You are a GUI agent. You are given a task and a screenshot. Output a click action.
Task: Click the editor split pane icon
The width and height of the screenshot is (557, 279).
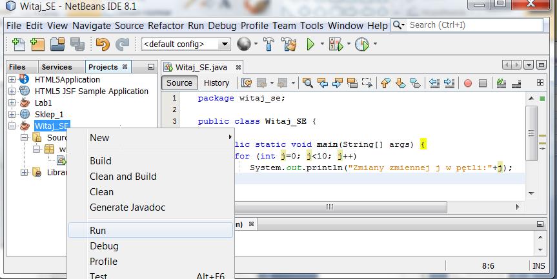point(540,82)
